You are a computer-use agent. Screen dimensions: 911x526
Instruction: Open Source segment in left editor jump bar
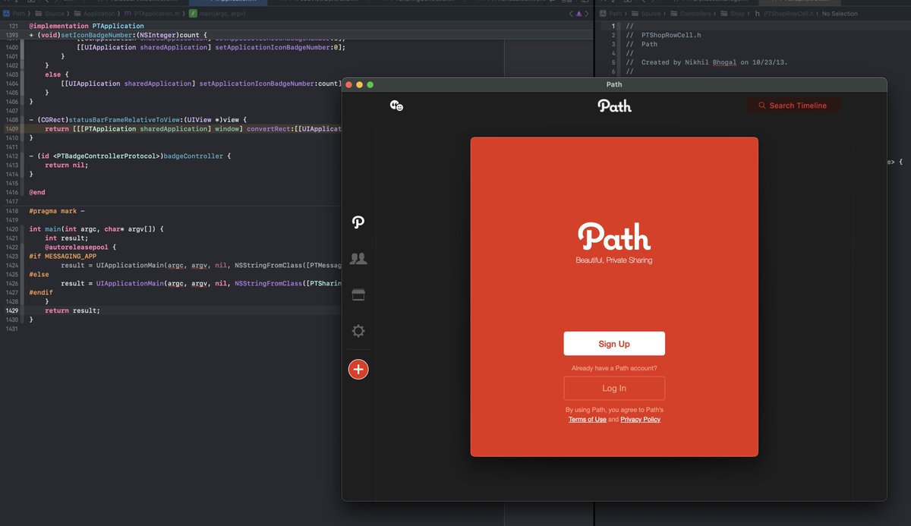pos(49,14)
